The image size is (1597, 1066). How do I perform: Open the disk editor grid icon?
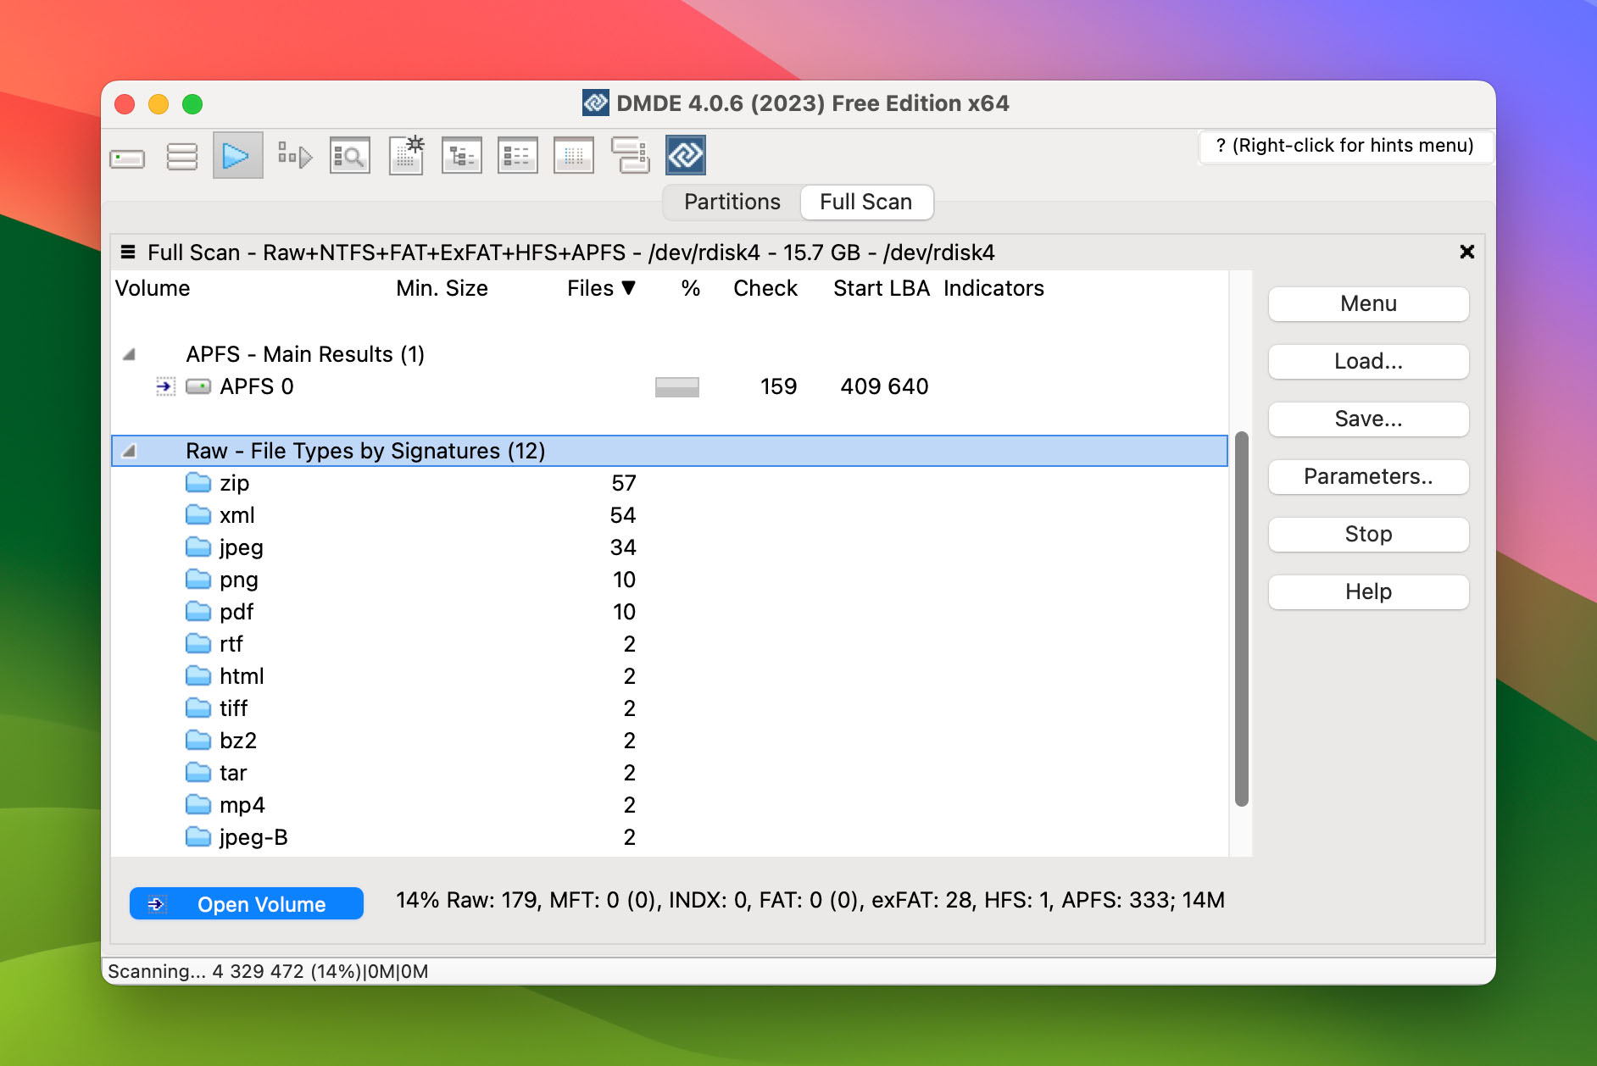[x=573, y=156]
